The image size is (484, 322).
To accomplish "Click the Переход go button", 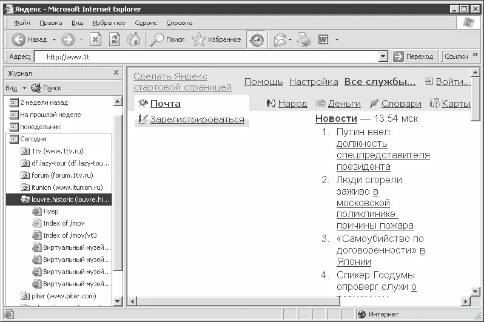I will point(413,56).
